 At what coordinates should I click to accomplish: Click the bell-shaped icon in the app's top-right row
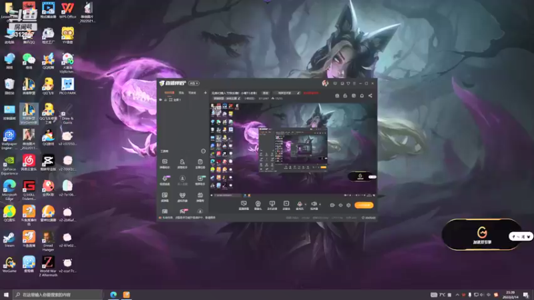pos(362,95)
